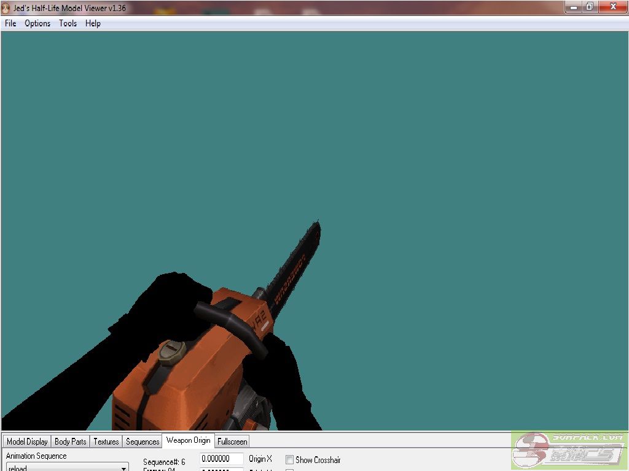
Task: Click the Half-Life app icon in title bar
Action: (x=6, y=8)
